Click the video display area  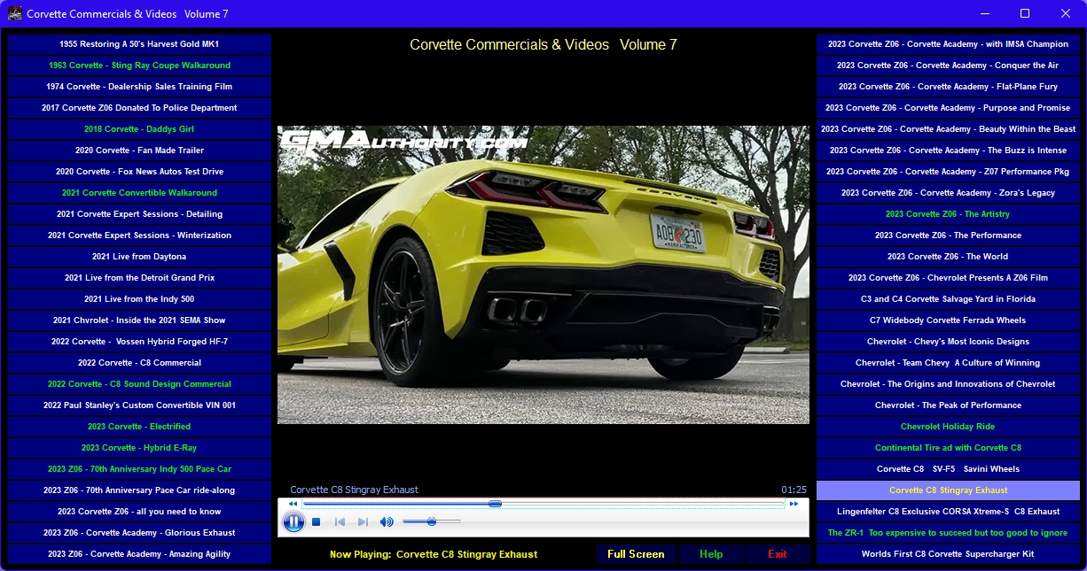(543, 274)
